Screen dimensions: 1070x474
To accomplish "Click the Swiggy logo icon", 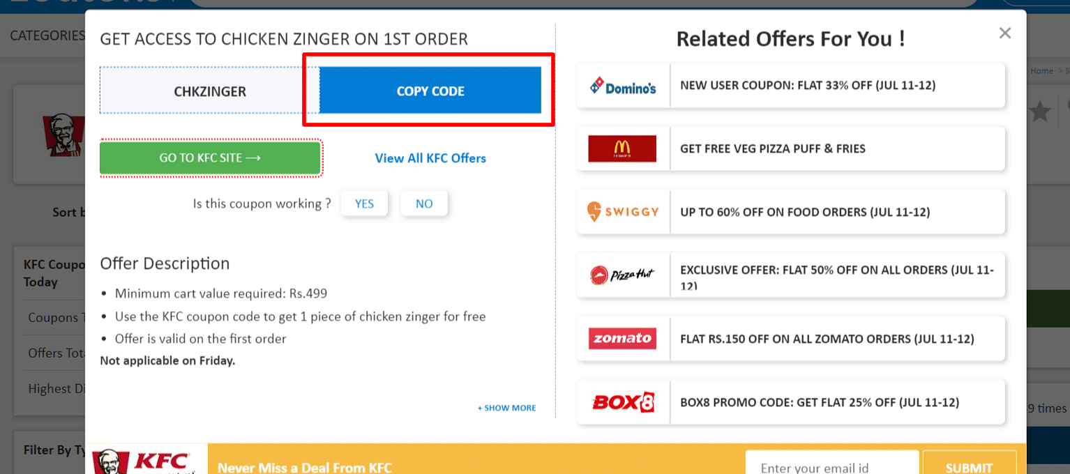I will (x=622, y=212).
